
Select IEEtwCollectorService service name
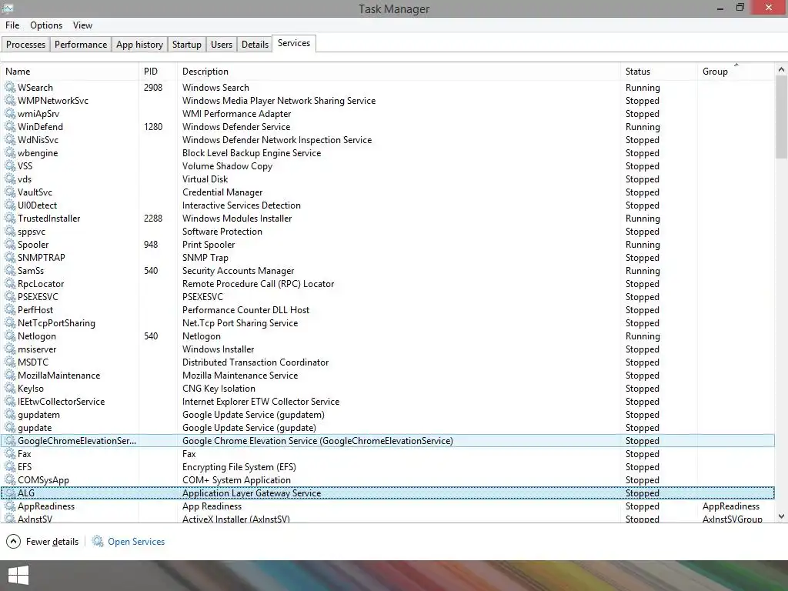click(x=61, y=401)
